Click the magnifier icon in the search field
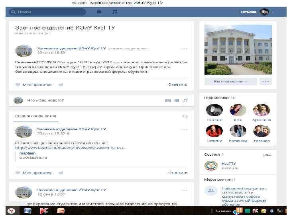This screenshot has width=287, height=215. pyautogui.click(x=13, y=12)
